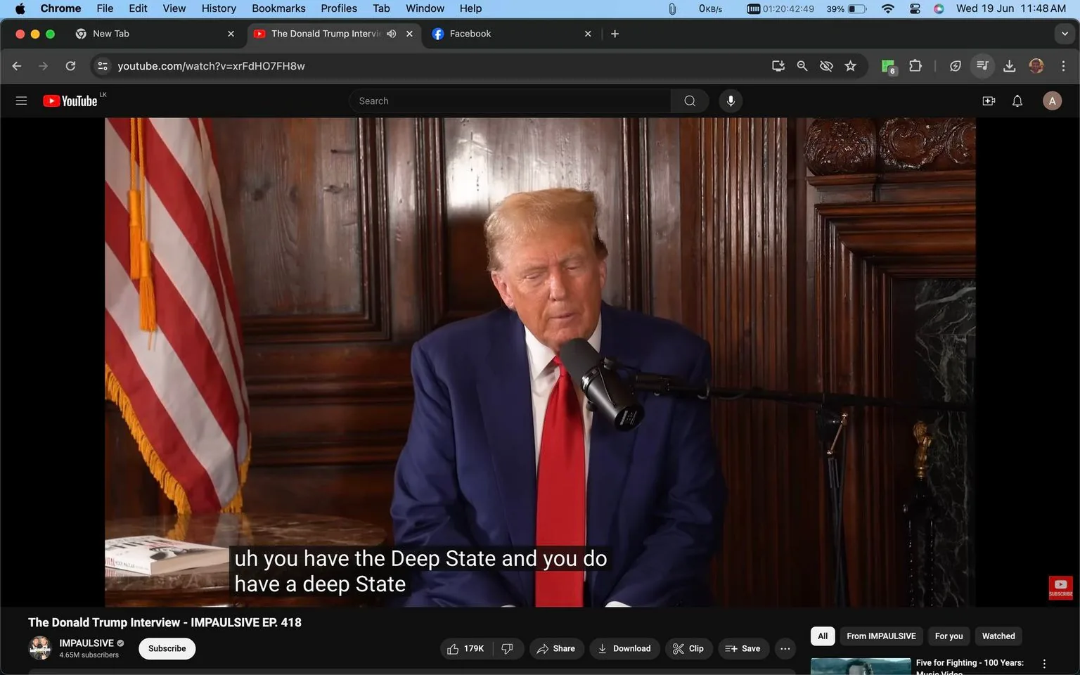Click the Download icon in Chrome toolbar
The height and width of the screenshot is (675, 1080).
tap(1010, 65)
